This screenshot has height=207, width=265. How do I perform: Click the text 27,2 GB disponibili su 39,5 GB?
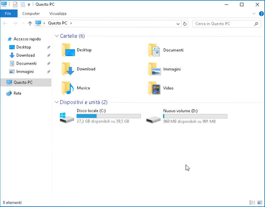point(103,121)
